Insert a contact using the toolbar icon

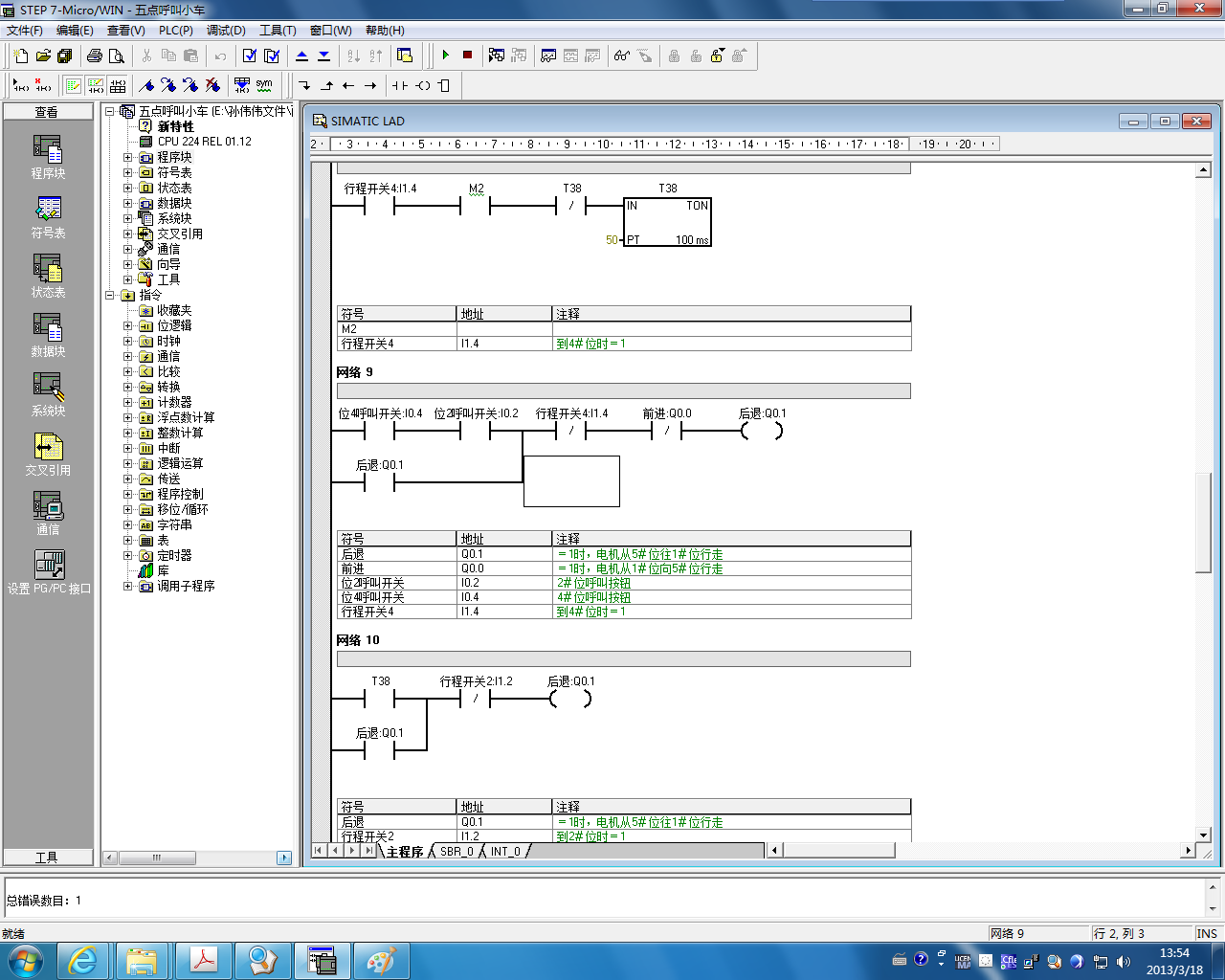pos(399,85)
